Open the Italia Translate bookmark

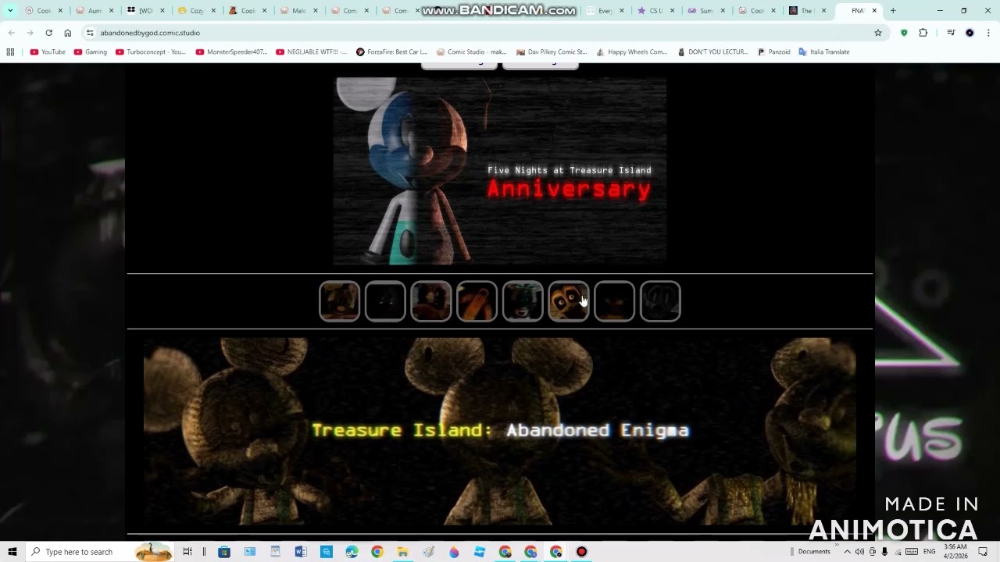[823, 52]
